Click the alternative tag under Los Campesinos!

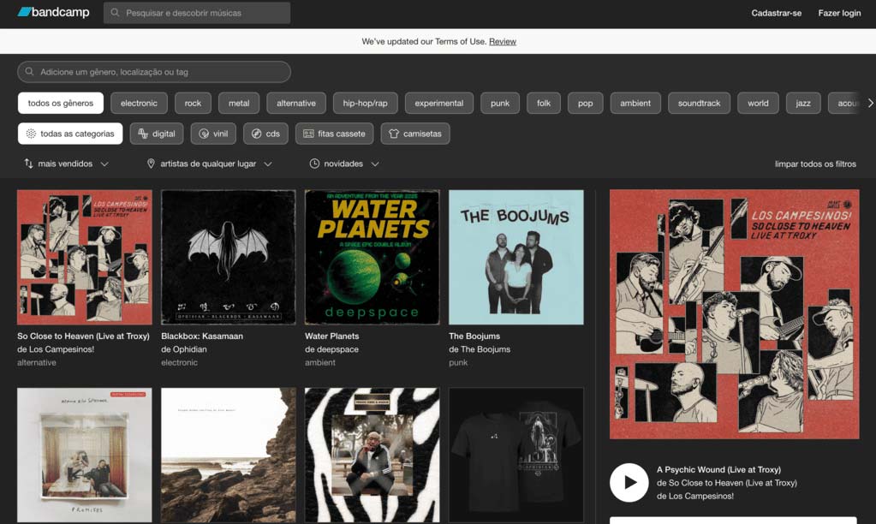click(37, 362)
